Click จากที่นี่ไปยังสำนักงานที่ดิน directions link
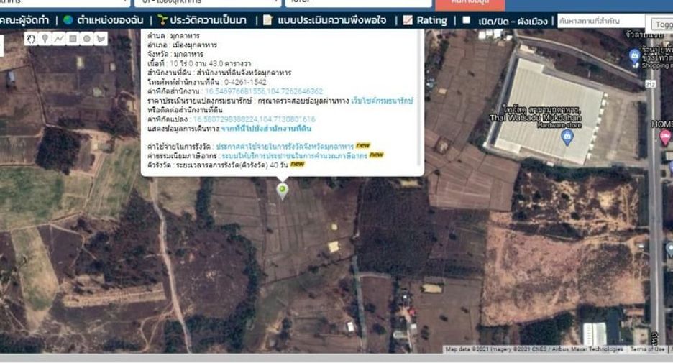 click(x=266, y=129)
